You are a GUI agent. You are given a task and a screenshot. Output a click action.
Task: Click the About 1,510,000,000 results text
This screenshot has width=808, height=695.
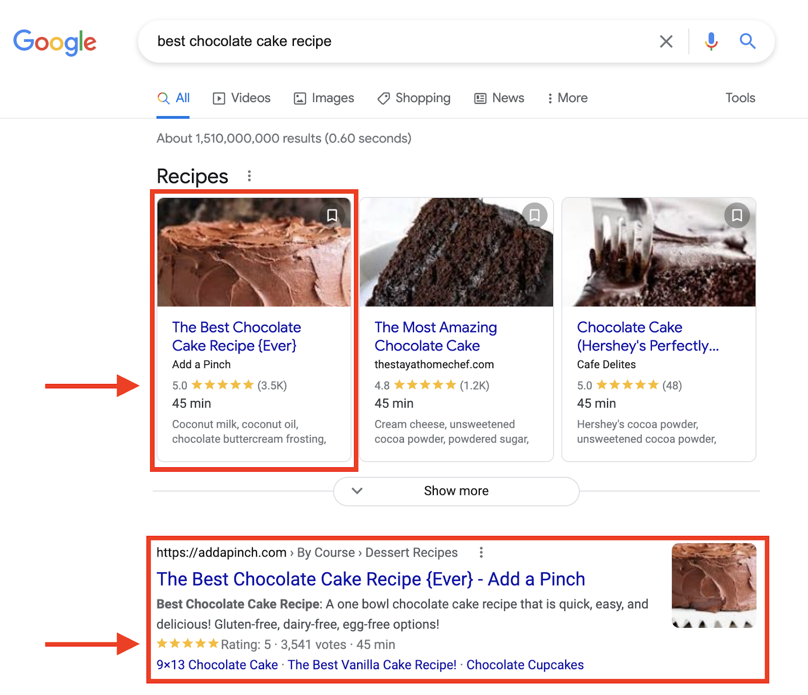(284, 138)
